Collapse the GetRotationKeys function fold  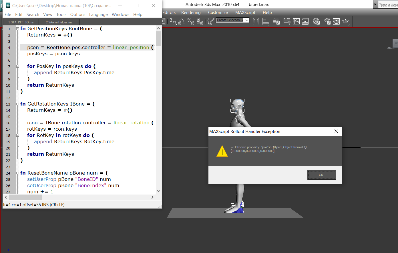[x=17, y=104]
